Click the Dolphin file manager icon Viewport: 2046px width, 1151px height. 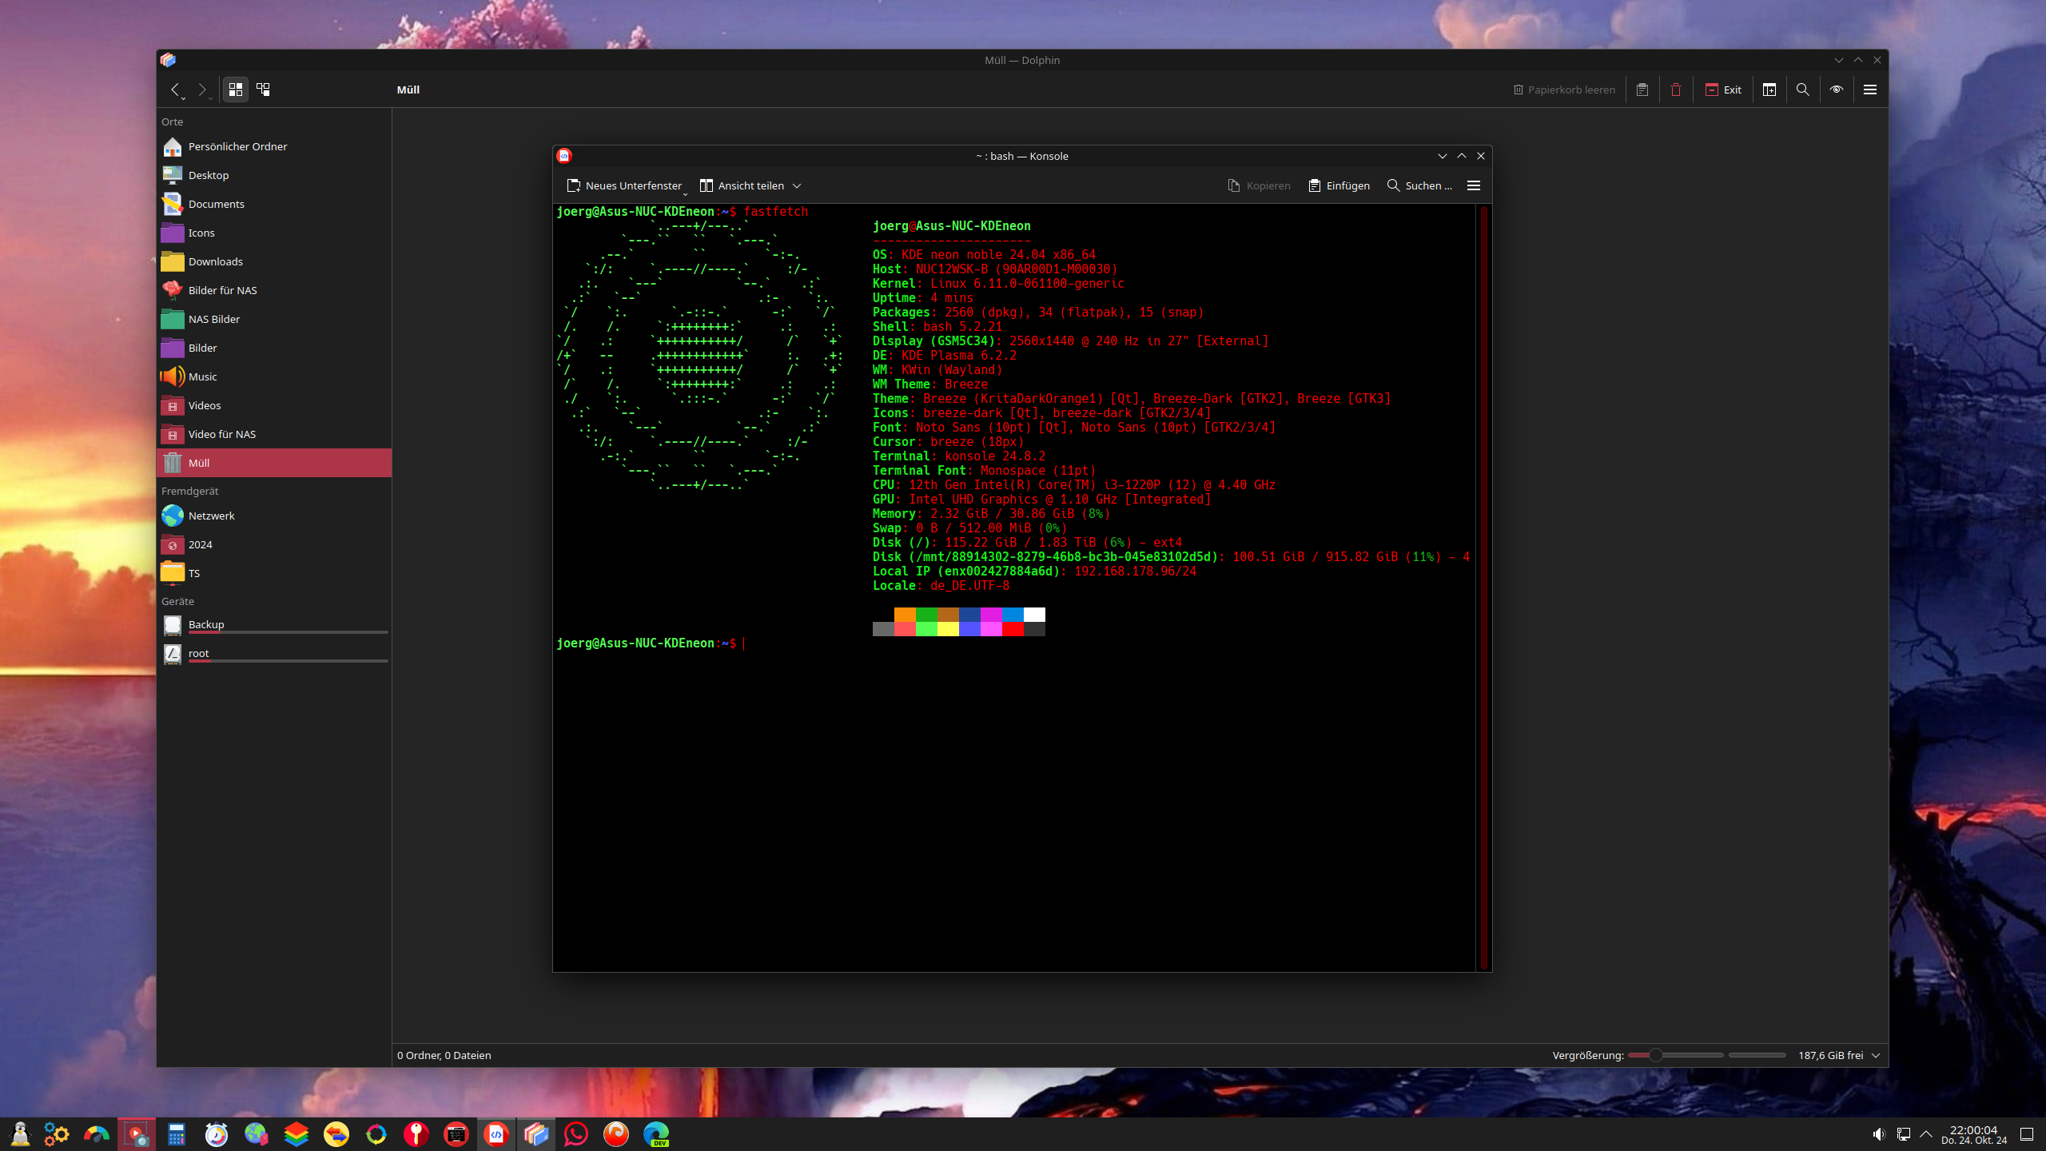(x=167, y=59)
